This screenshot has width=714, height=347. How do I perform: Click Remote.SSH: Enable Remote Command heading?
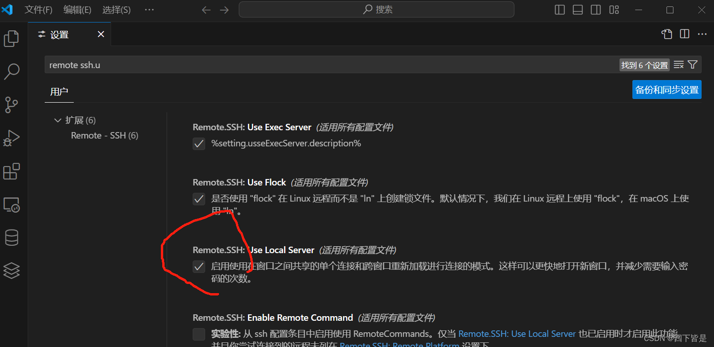[273, 318]
